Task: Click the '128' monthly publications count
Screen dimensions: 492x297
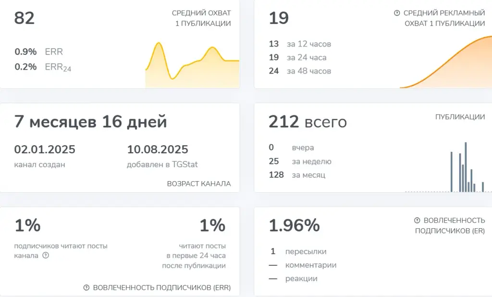Action: point(276,175)
